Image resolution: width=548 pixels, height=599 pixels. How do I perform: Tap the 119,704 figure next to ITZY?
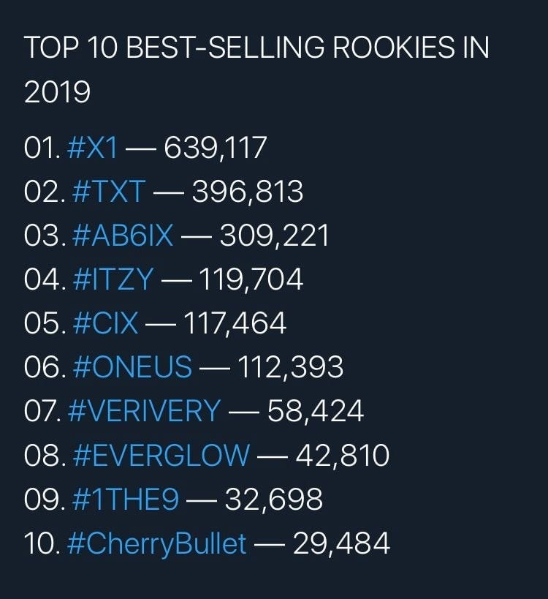(251, 279)
